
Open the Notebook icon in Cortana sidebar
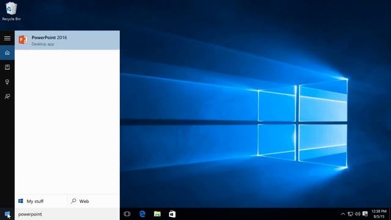point(7,67)
